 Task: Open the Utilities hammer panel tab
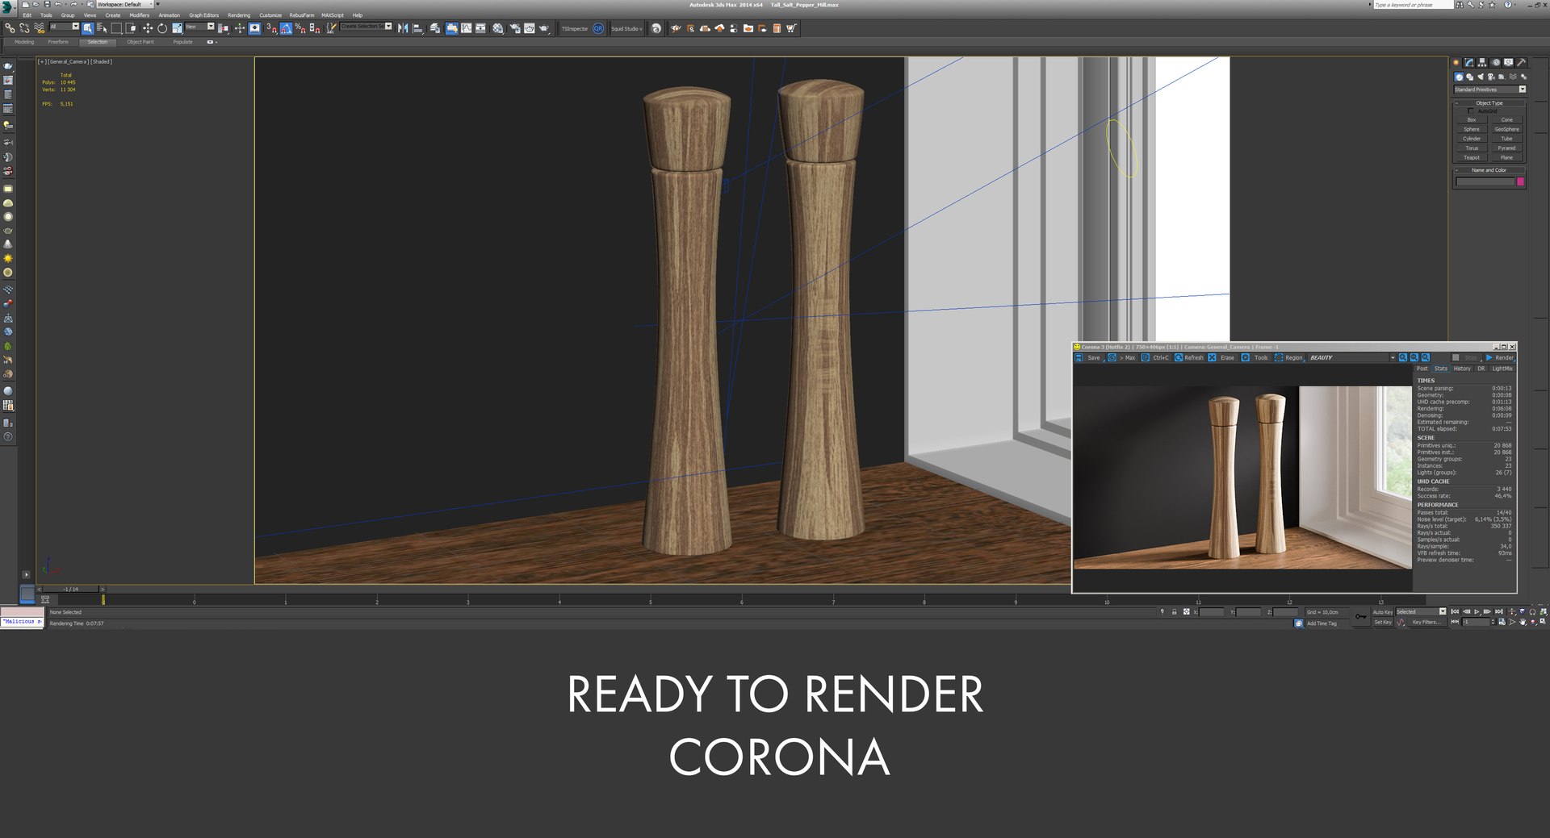pyautogui.click(x=1521, y=62)
